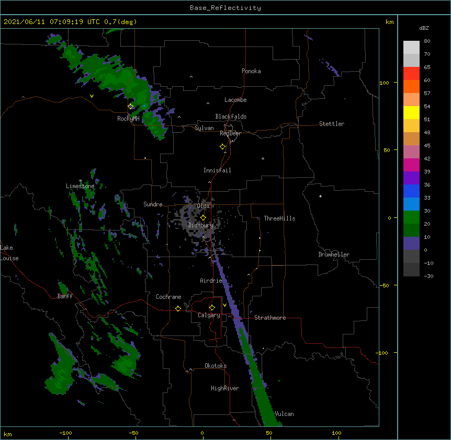This screenshot has width=451, height=440.
Task: Click the Okotoks label
Action: pyautogui.click(x=216, y=366)
